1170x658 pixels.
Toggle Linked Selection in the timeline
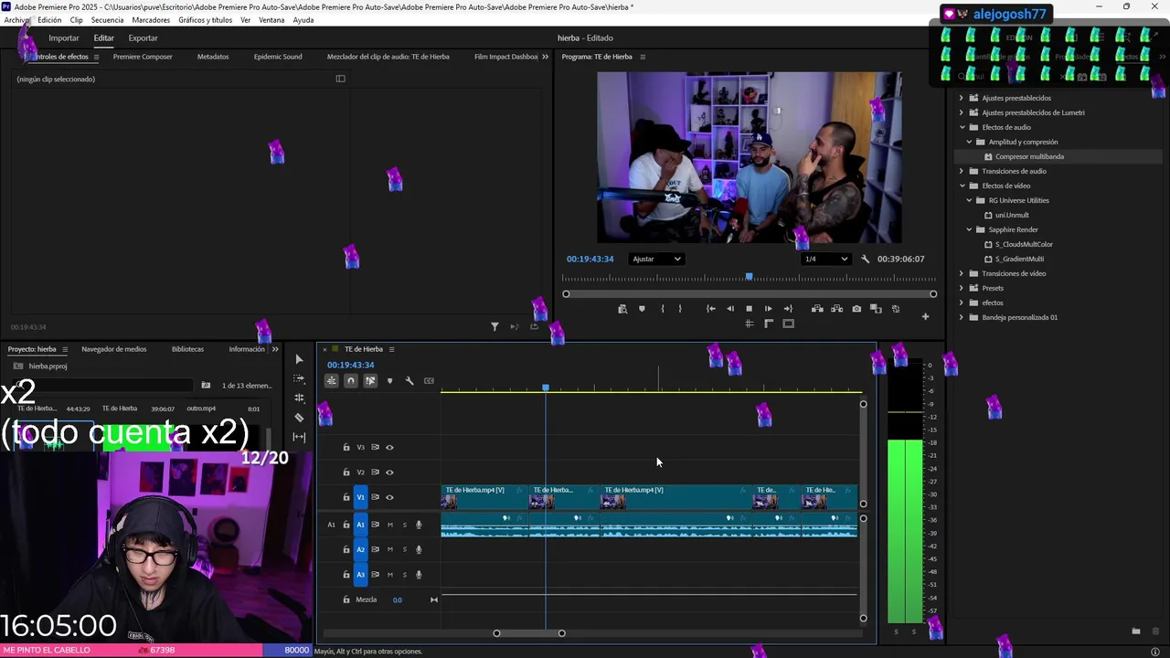coord(370,381)
